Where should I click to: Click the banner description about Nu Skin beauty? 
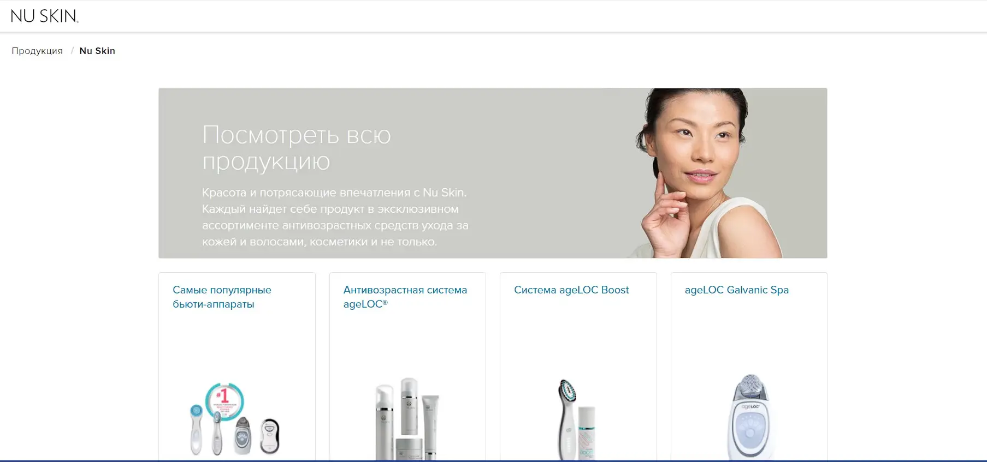(x=335, y=217)
